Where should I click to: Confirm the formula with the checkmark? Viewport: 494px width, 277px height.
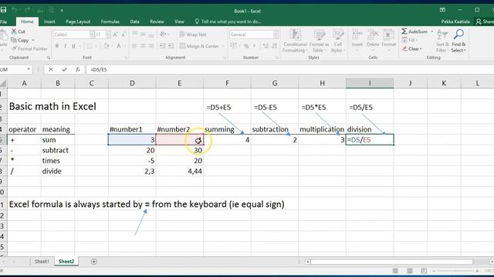tap(64, 69)
